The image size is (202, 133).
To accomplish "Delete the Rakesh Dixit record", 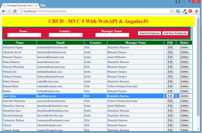I will click(x=184, y=86).
